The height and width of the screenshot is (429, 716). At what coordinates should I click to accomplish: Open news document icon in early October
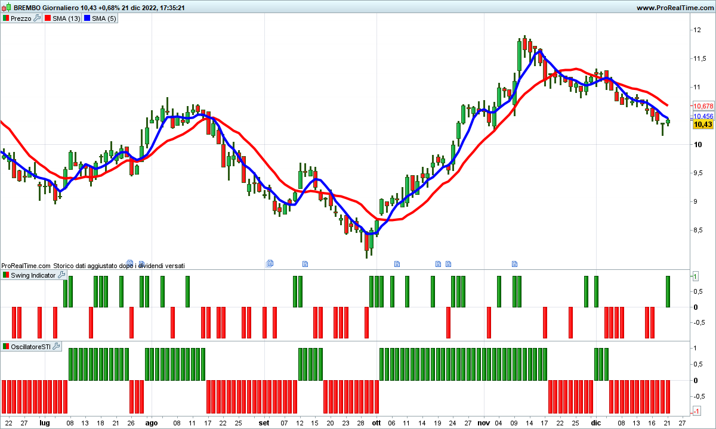click(397, 263)
